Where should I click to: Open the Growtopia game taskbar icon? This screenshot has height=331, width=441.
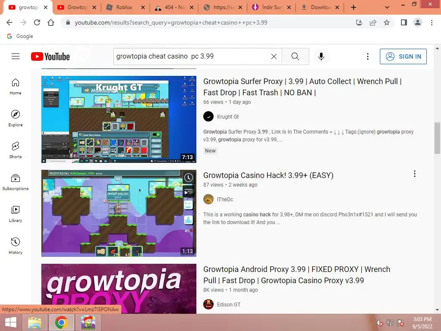(88, 322)
